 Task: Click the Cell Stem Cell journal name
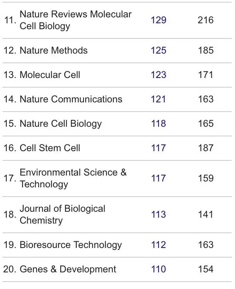coord(50,148)
